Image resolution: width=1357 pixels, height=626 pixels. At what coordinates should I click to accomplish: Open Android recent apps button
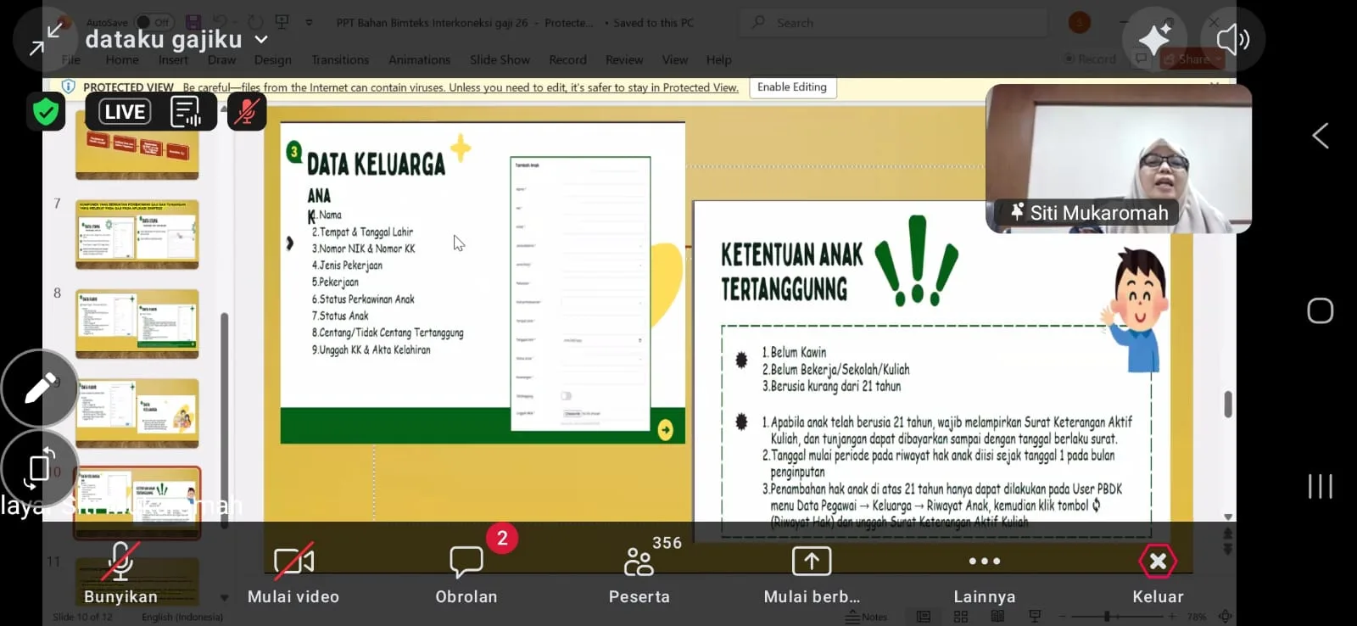tap(1320, 486)
